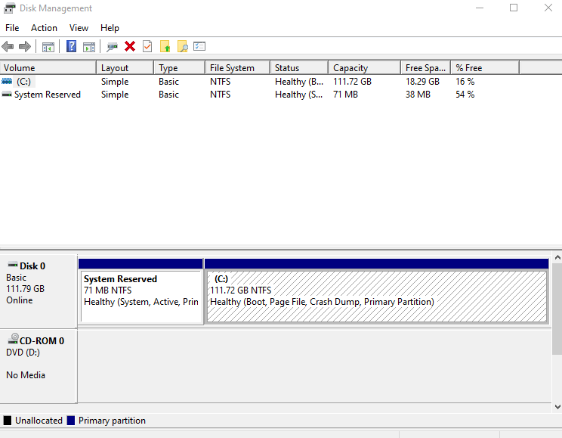562x438 pixels.
Task: Click the folder with magnifier icon
Action: pyautogui.click(x=183, y=46)
